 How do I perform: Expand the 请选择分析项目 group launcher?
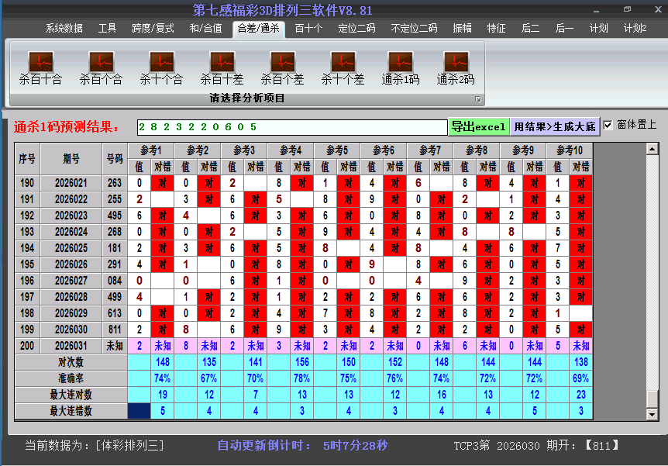click(x=478, y=99)
